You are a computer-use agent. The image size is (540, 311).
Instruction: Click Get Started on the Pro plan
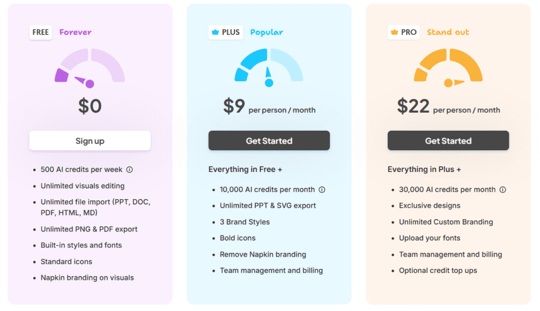pos(448,140)
